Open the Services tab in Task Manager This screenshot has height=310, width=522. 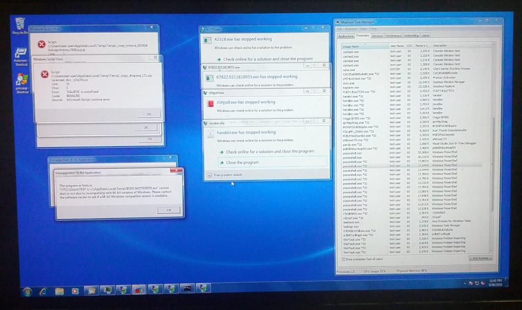[x=377, y=36]
